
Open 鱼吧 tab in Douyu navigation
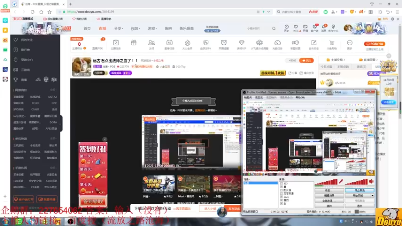click(x=168, y=29)
